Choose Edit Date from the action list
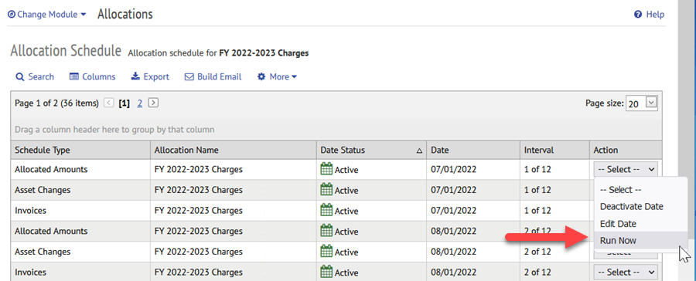This screenshot has height=281, width=696. coord(618,224)
